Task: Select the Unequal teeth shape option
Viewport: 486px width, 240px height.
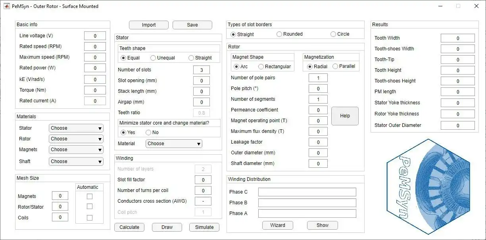Action: pos(153,58)
